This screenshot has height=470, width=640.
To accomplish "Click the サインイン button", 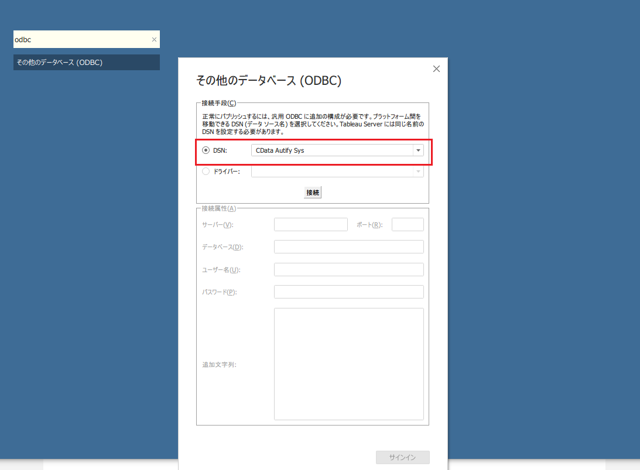I will pyautogui.click(x=402, y=457).
